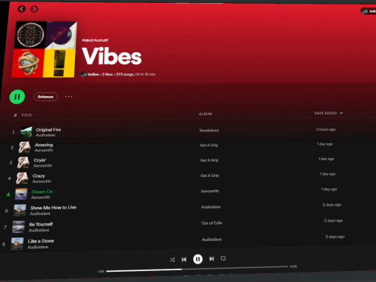Select the song Be Yourself
Image resolution: width=376 pixels, height=282 pixels.
(x=41, y=225)
